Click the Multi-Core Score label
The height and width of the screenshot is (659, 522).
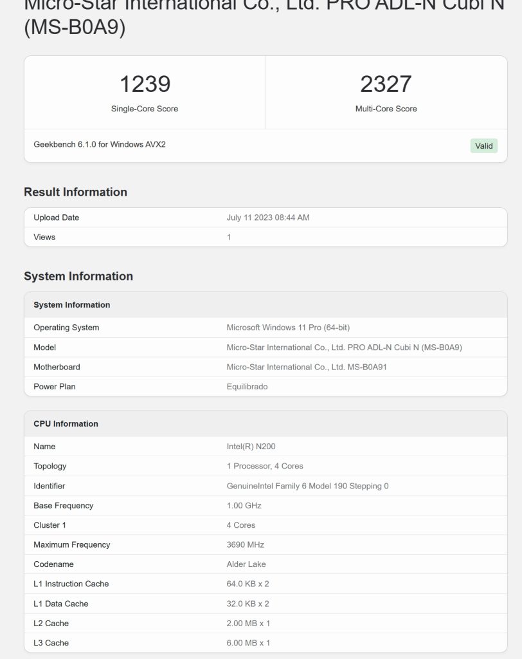pyautogui.click(x=386, y=109)
